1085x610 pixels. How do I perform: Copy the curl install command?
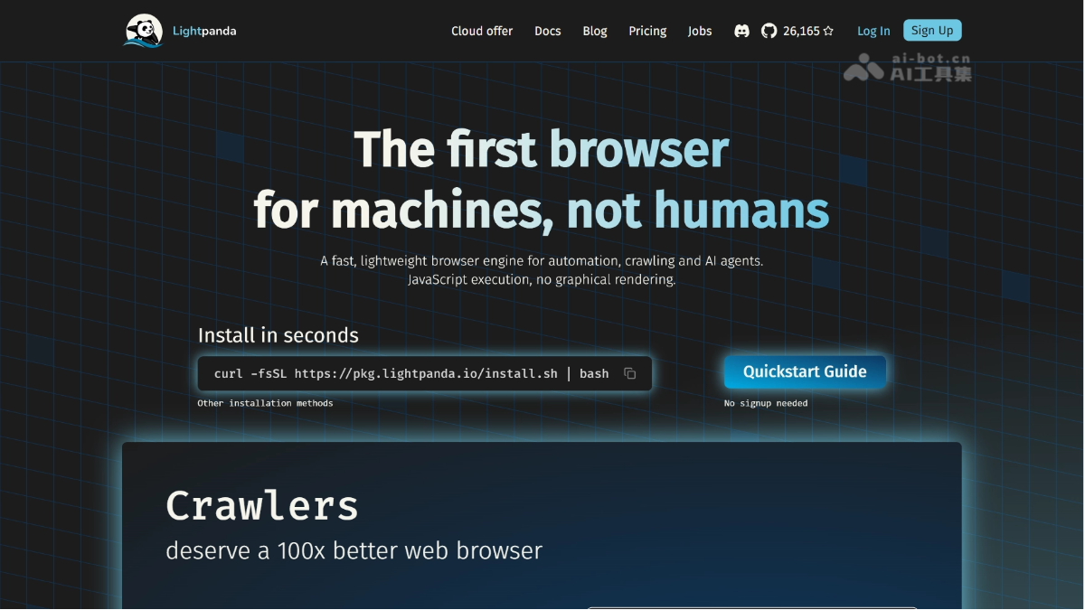click(x=630, y=373)
